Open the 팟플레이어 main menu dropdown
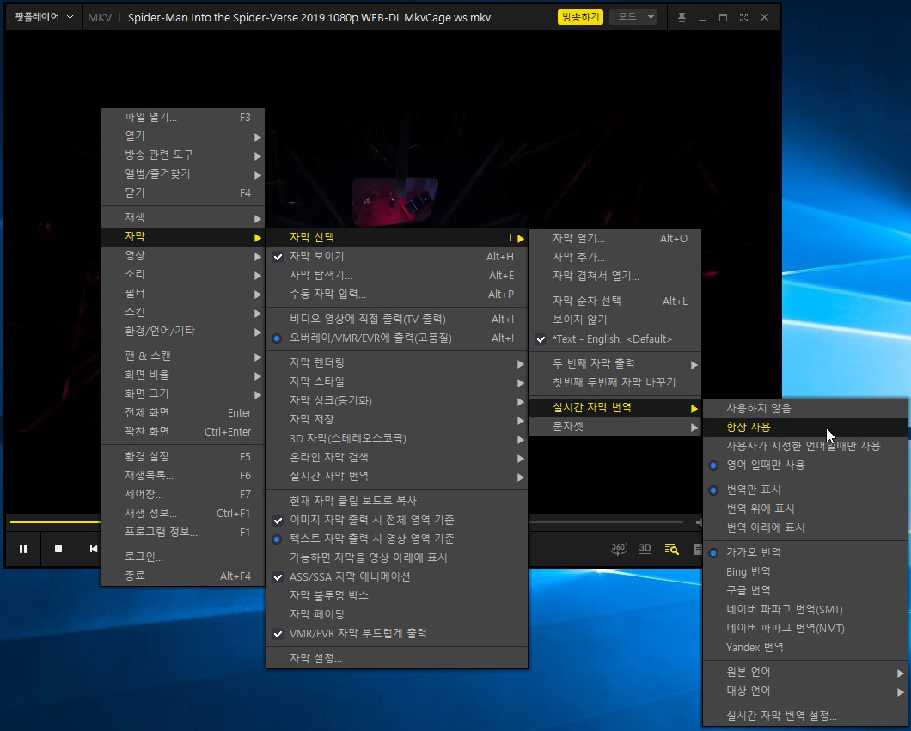The height and width of the screenshot is (731, 911). [x=44, y=17]
